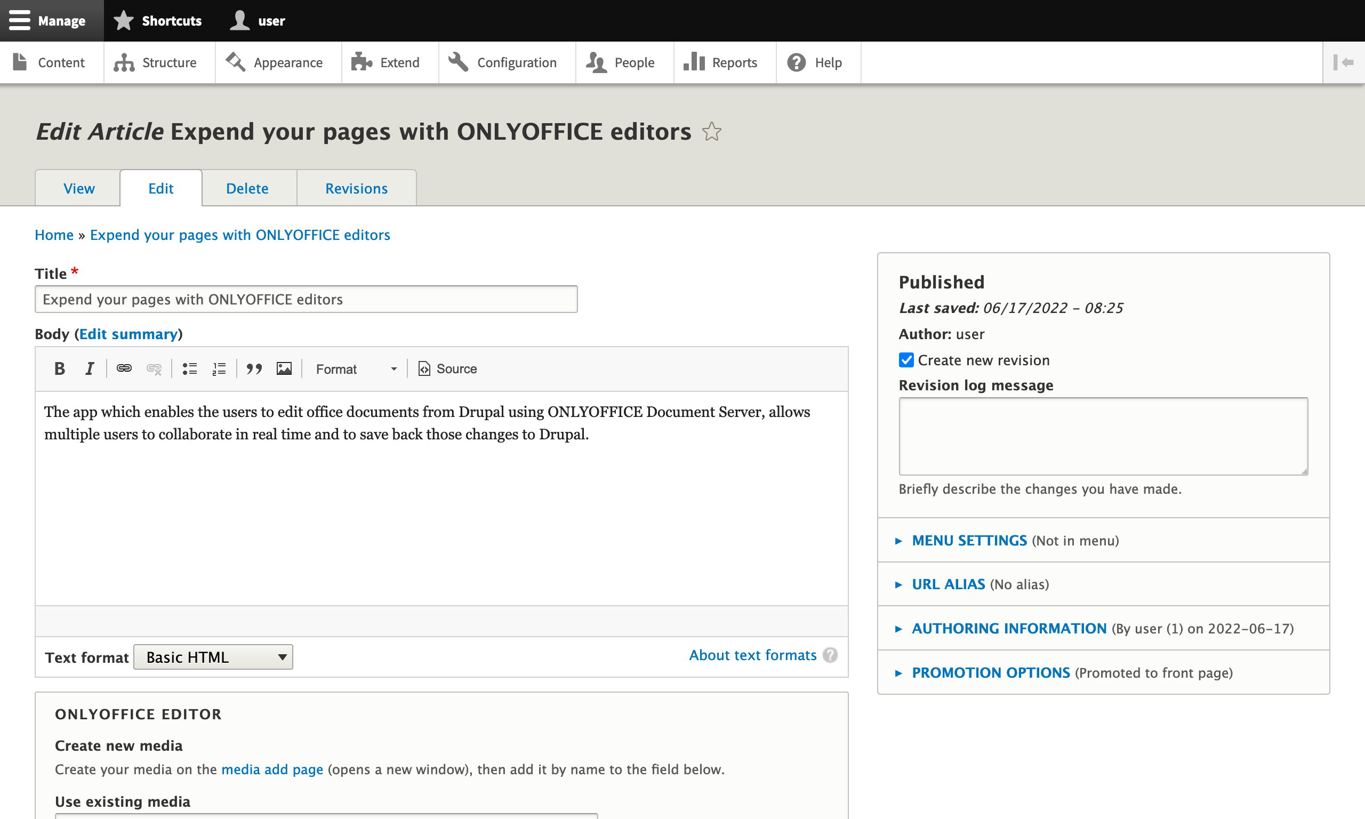Image resolution: width=1365 pixels, height=819 pixels.
Task: Open the media add page link
Action: [271, 769]
